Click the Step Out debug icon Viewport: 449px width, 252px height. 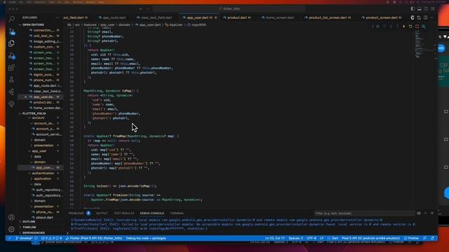tap(398, 27)
